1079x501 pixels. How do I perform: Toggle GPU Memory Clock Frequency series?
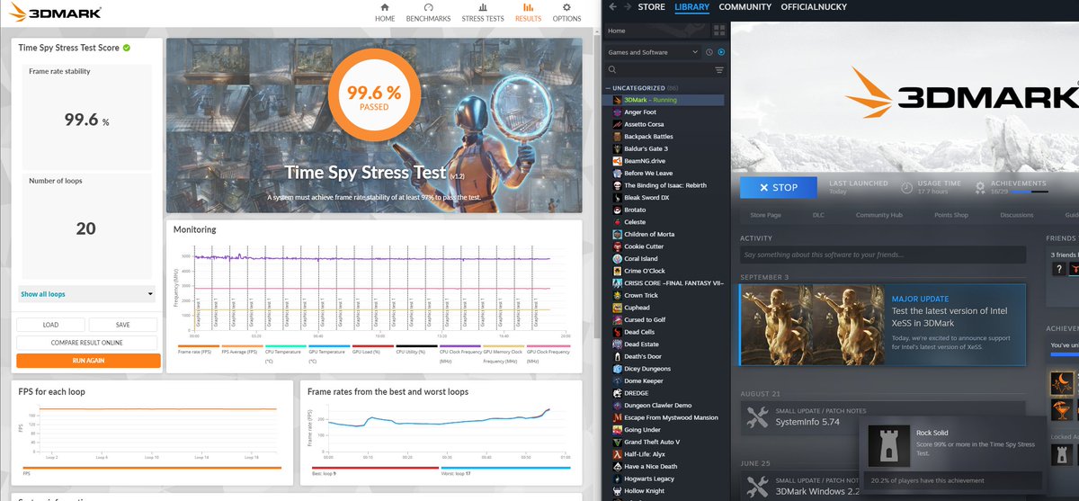[x=502, y=354]
